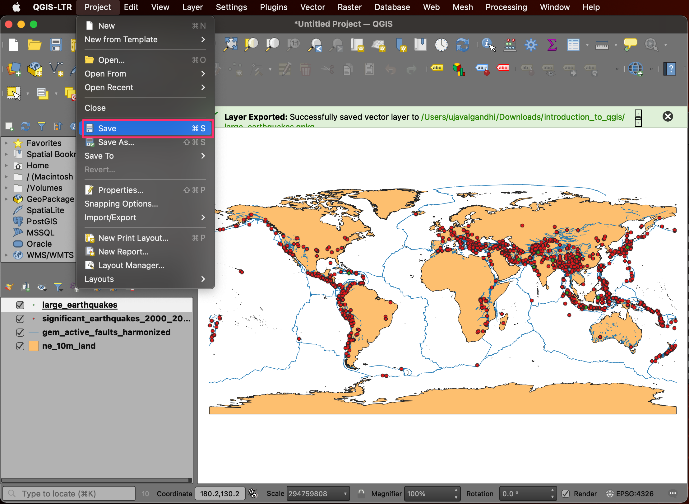Open the exported GeoPackage file path link
Image resolution: width=689 pixels, height=504 pixels.
point(522,117)
